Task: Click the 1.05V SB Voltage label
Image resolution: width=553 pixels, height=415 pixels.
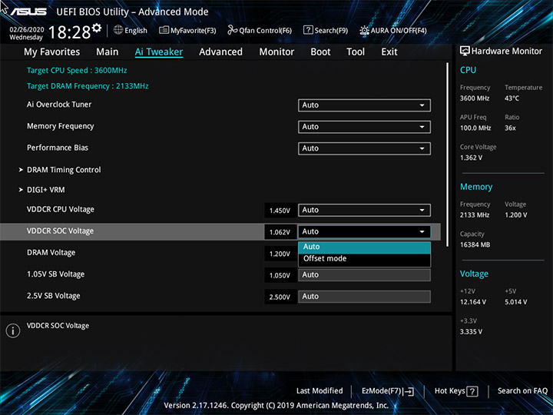Action: coord(56,274)
